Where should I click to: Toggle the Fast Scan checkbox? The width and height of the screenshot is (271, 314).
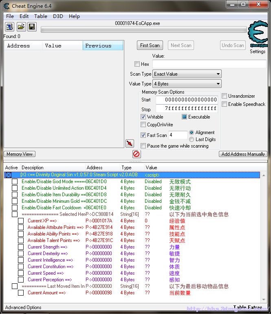coord(143,135)
